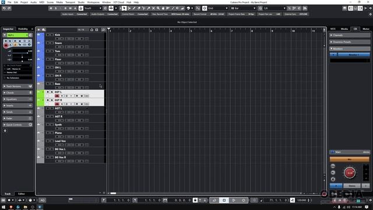Switch to the Meter tab
Image resolution: width=373 pixels, height=210 pixels.
point(366,29)
